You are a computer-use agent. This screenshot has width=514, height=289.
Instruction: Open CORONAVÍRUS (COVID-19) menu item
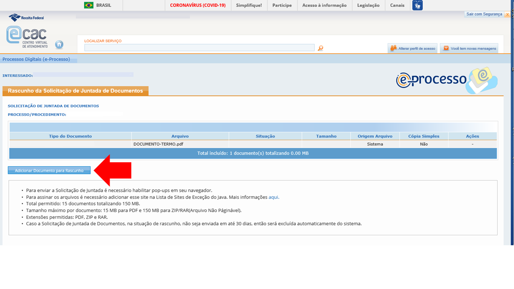tap(198, 5)
